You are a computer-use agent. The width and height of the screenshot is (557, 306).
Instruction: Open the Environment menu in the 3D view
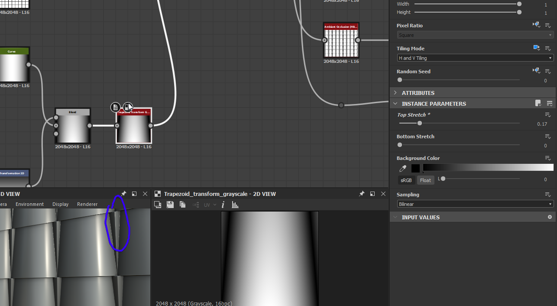click(x=29, y=204)
